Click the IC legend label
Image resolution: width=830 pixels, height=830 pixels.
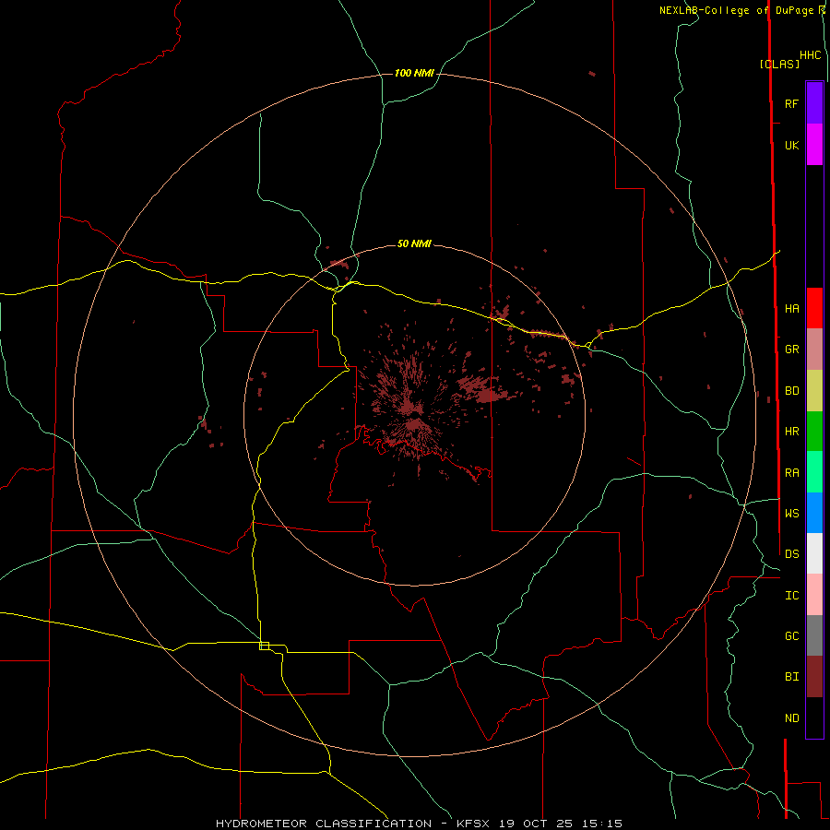(791, 596)
